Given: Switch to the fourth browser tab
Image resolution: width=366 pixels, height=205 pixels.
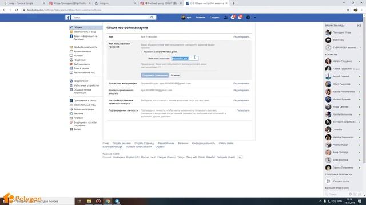Looking at the screenshot, I should 161,3.
